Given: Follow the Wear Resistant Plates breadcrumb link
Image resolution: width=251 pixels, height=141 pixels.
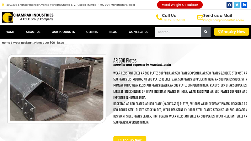Looking at the screenshot, I should (28, 43).
